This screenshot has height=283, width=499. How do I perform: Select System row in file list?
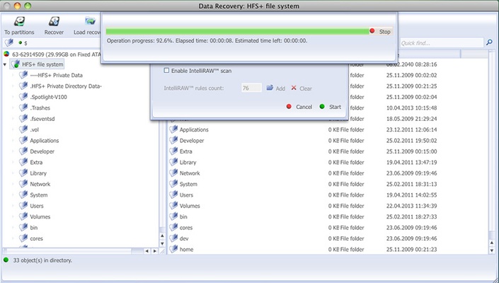[328, 184]
